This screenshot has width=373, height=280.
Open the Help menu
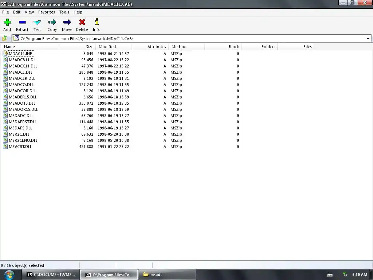78,12
